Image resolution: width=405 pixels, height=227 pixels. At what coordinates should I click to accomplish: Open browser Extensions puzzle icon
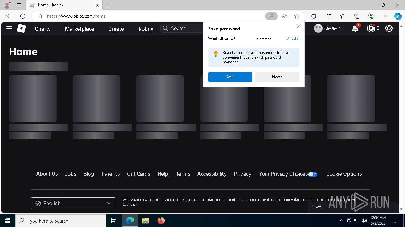point(314,16)
